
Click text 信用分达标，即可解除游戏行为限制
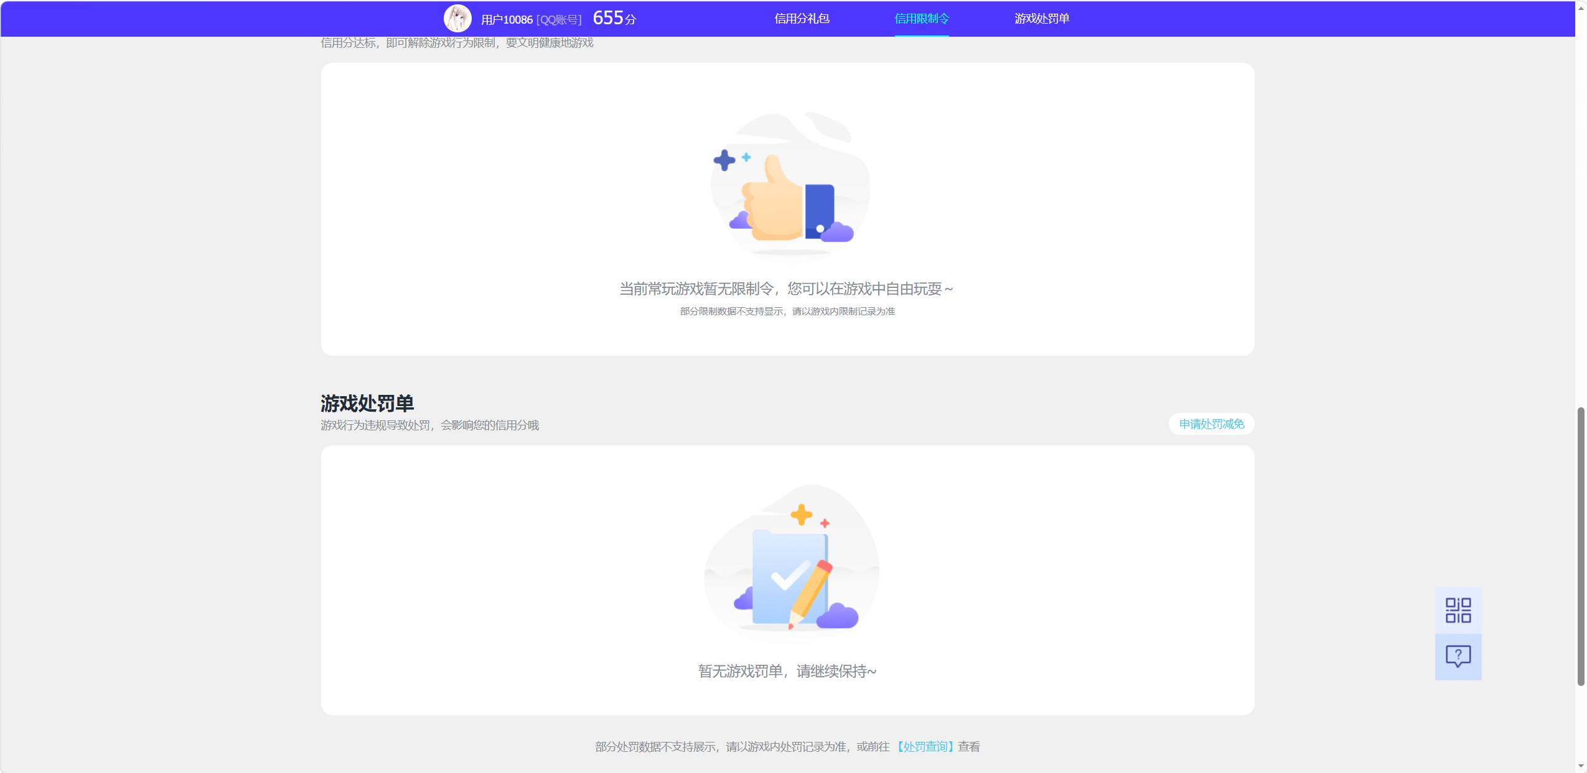pos(408,42)
